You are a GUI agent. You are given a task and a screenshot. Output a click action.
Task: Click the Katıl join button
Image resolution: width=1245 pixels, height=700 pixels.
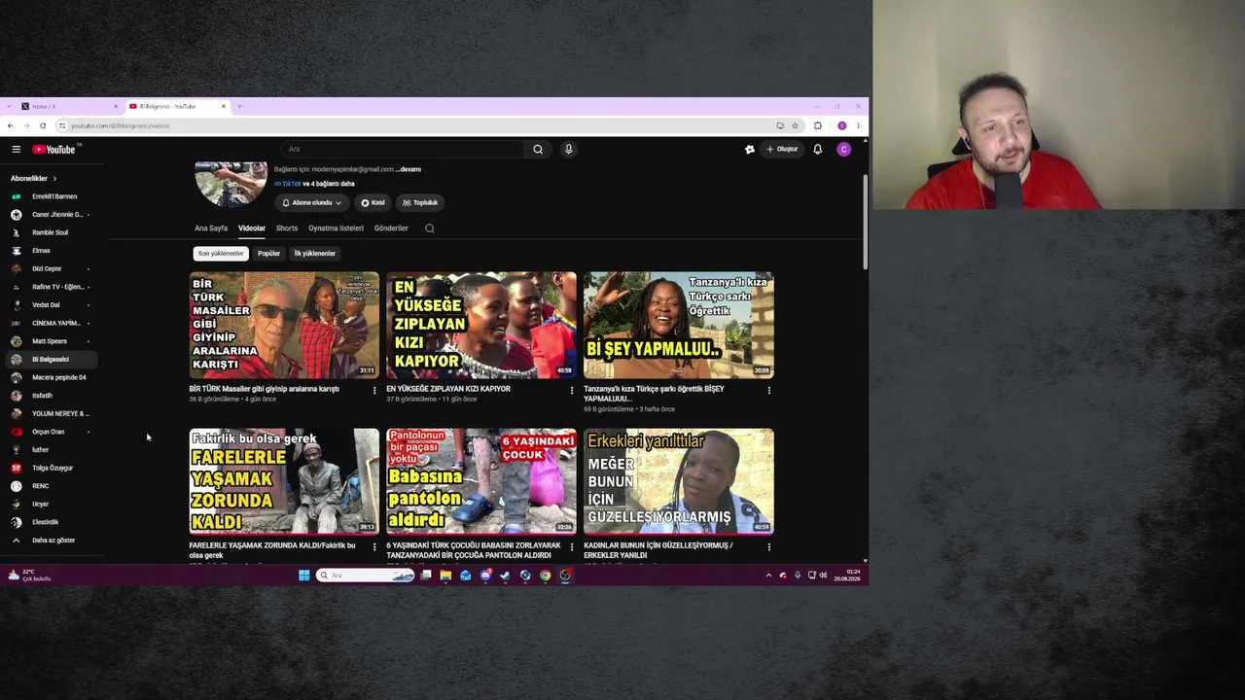373,202
